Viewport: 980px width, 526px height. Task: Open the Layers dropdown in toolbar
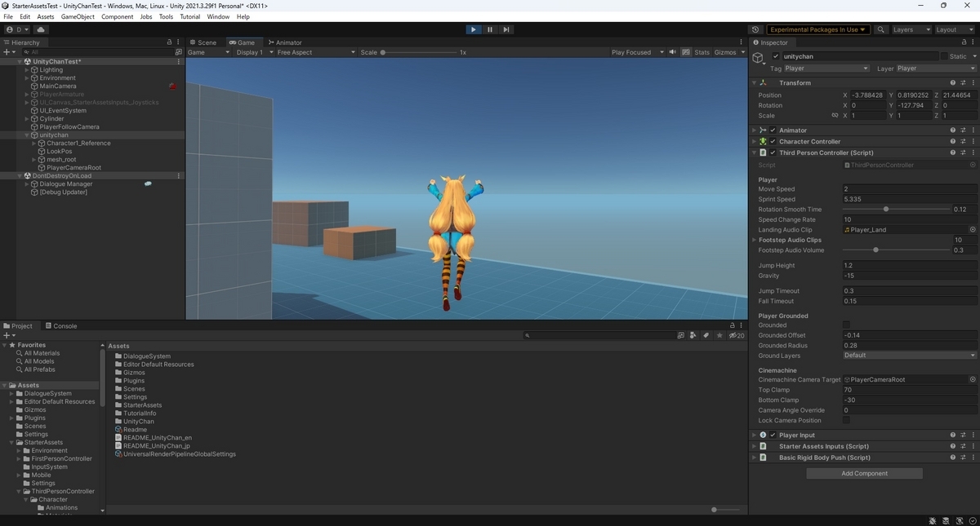(911, 29)
